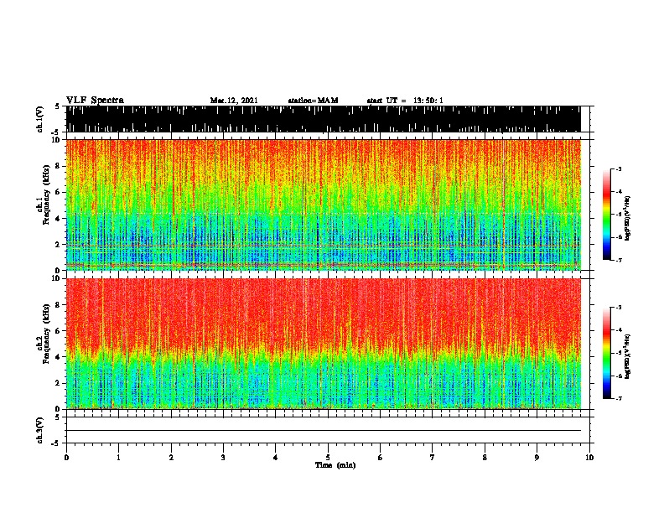Click the 4 kHz tick on ch.2 frequency axis
664x513 pixels.
[58, 357]
